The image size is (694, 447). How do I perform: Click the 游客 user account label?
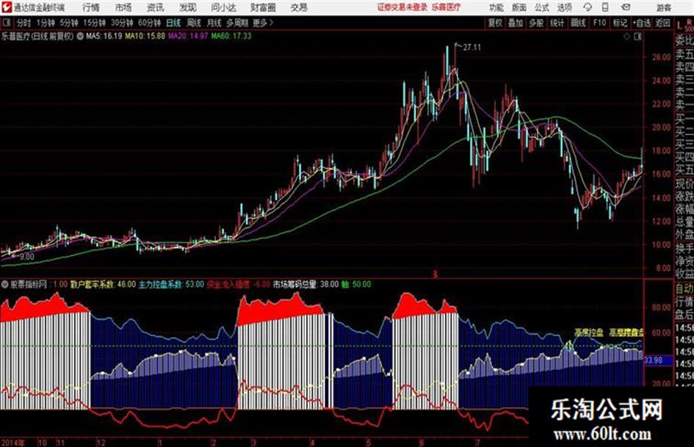[x=663, y=7]
